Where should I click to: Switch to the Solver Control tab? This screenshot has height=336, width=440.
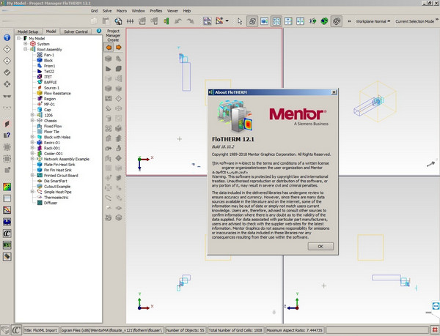pos(76,31)
